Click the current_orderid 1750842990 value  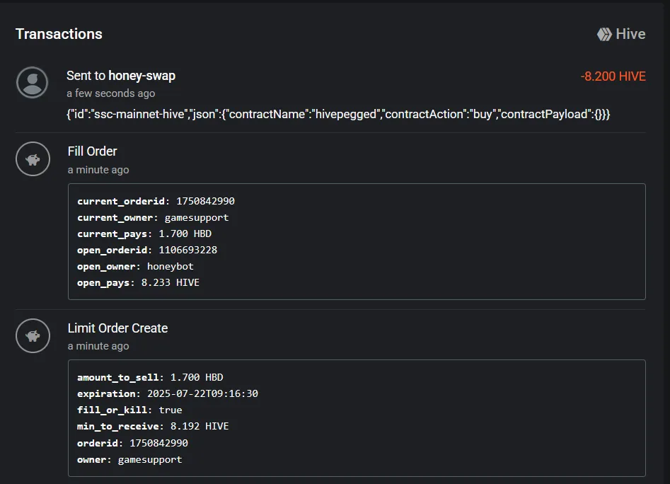[x=206, y=201]
